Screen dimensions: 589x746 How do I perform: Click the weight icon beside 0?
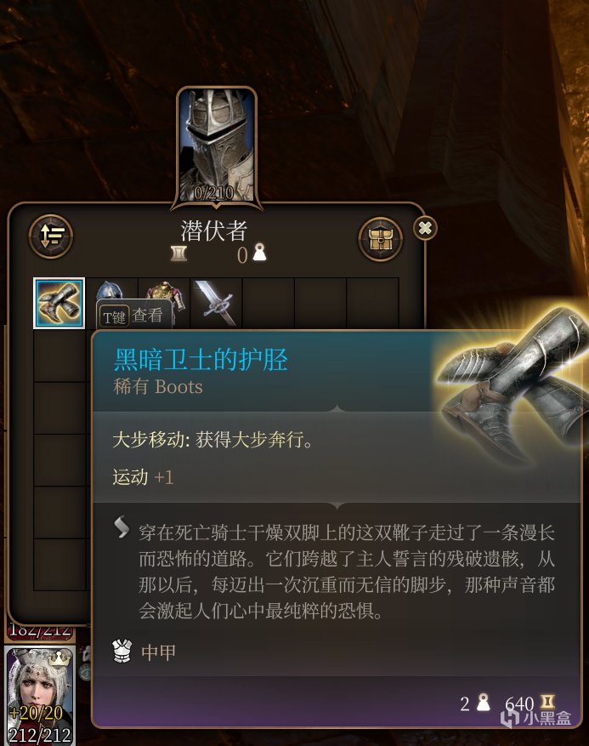[259, 253]
